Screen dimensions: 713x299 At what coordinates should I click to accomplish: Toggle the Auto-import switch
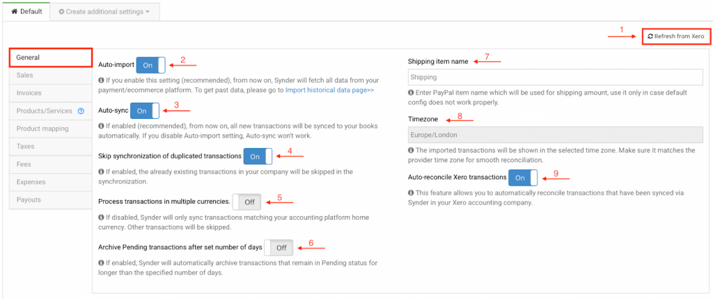[151, 65]
